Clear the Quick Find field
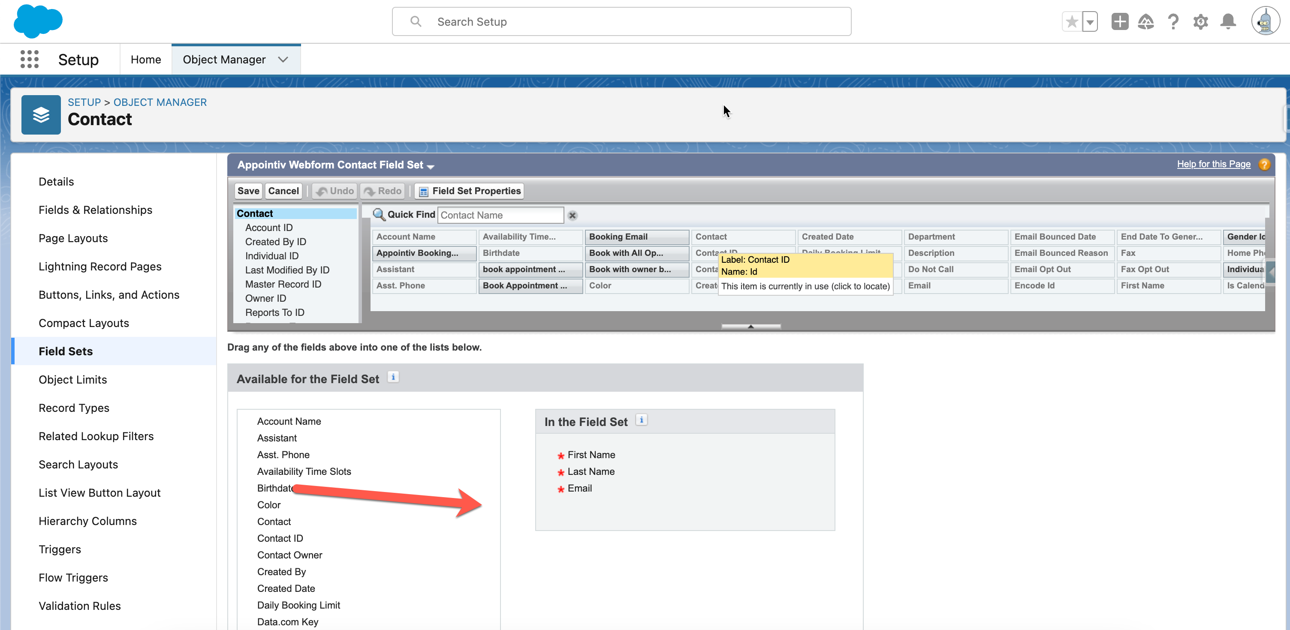 573,215
